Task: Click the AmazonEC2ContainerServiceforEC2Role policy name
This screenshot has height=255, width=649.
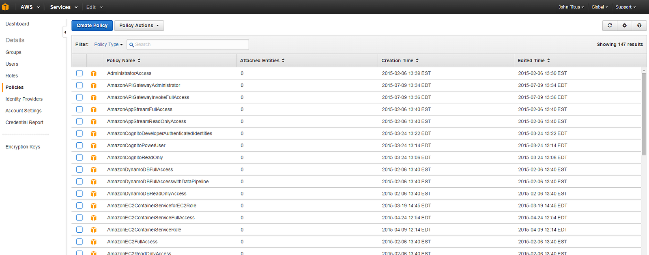Action: [x=152, y=206]
